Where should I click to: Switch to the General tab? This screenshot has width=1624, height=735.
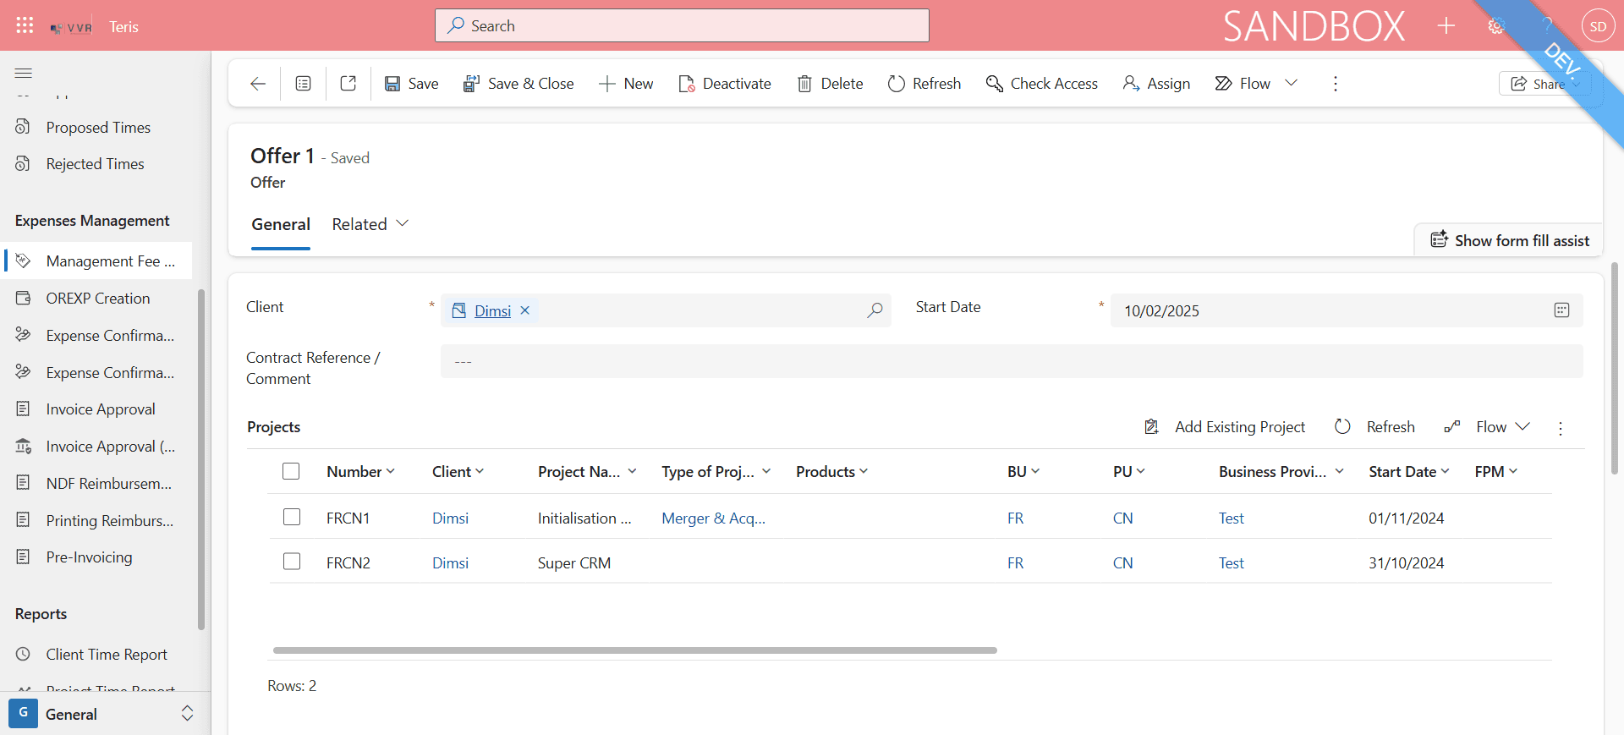pyautogui.click(x=281, y=224)
